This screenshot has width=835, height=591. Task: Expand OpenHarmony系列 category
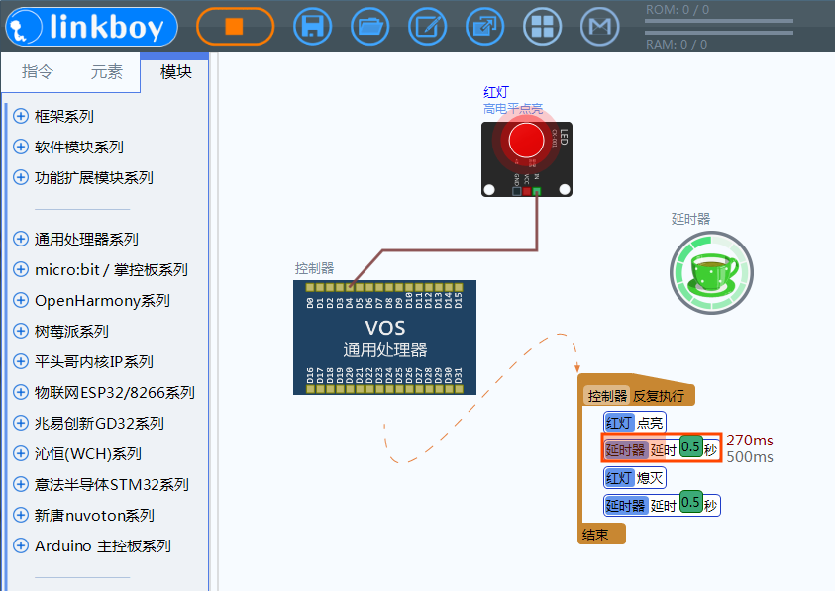coord(91,300)
